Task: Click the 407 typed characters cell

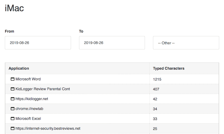Action: tap(156, 89)
